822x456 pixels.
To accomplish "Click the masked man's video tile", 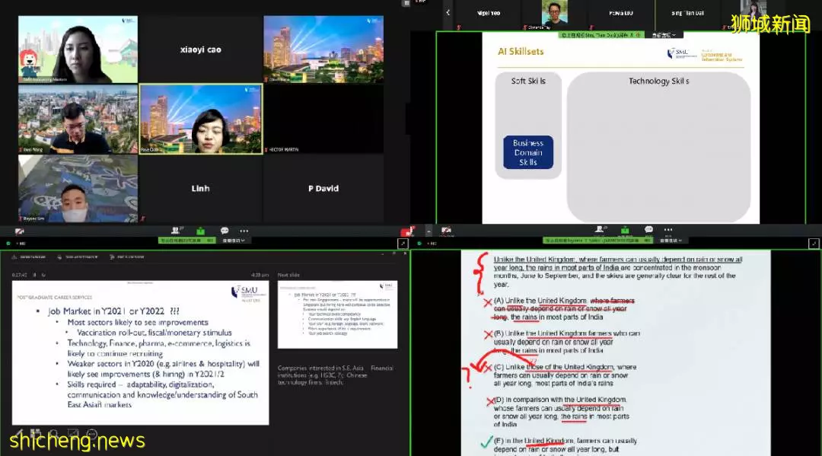I will (78, 188).
